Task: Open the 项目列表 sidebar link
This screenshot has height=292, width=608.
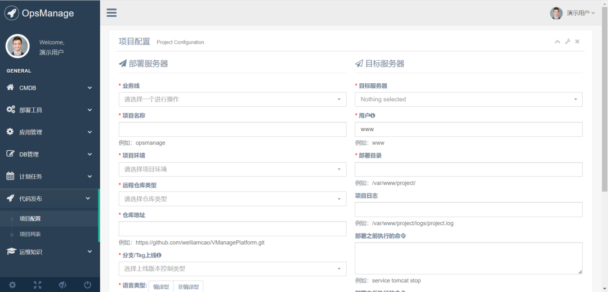Action: pos(30,234)
